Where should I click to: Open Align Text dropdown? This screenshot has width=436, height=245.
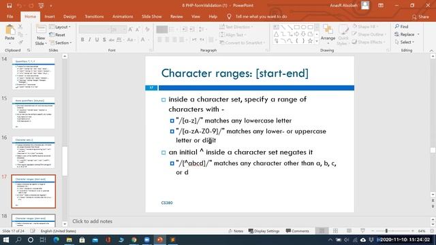click(x=233, y=35)
